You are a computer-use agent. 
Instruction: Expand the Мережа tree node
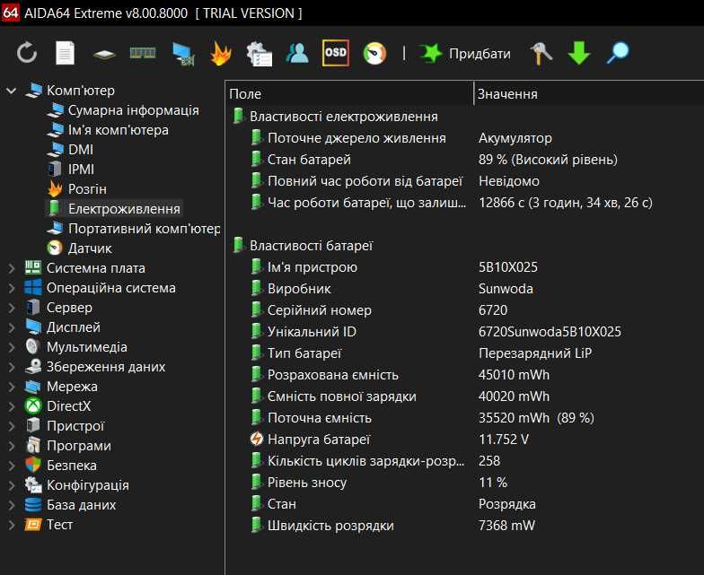[12, 387]
